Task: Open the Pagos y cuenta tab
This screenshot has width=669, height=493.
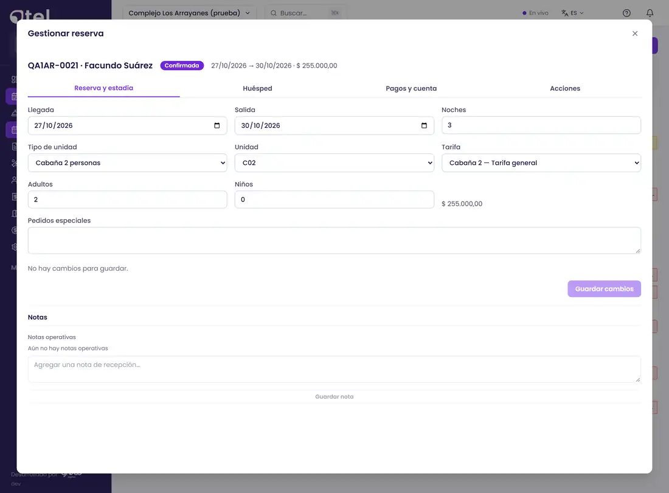Action: click(411, 88)
